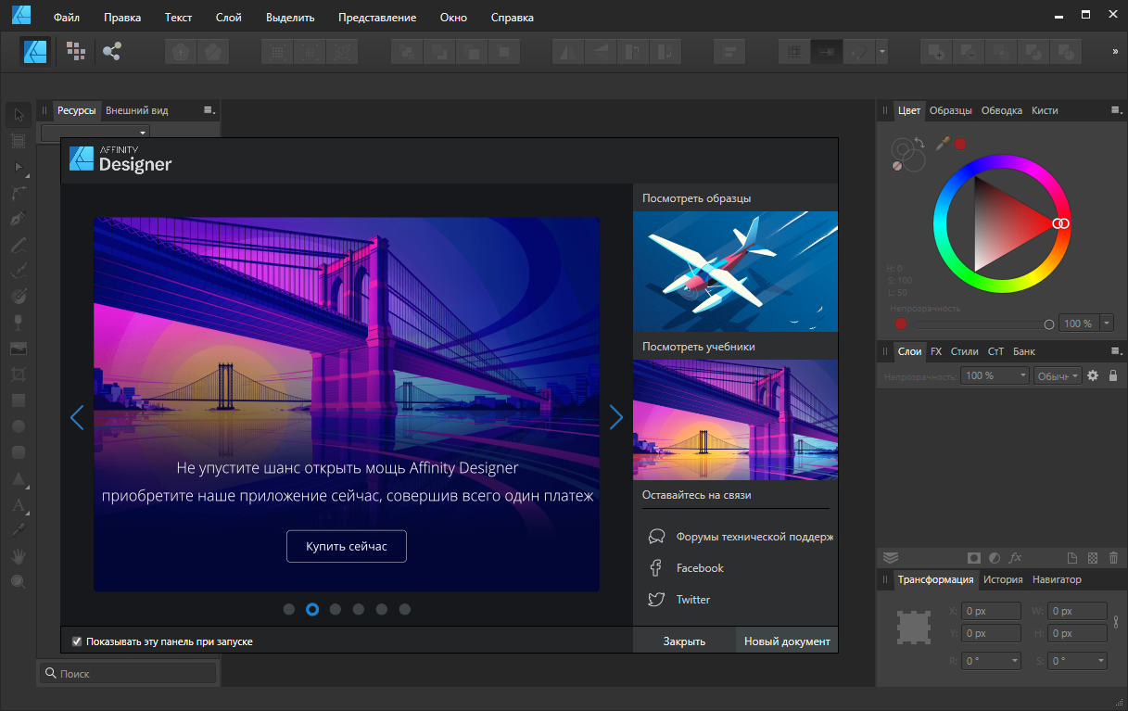Select the Artboard tool
This screenshot has width=1128, height=711.
19,141
